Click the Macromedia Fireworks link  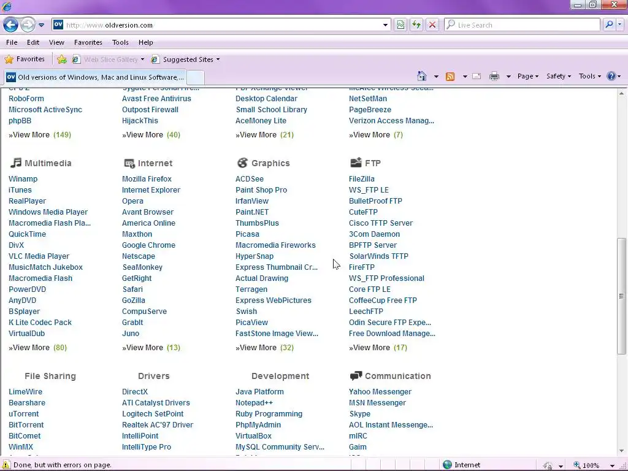click(275, 245)
